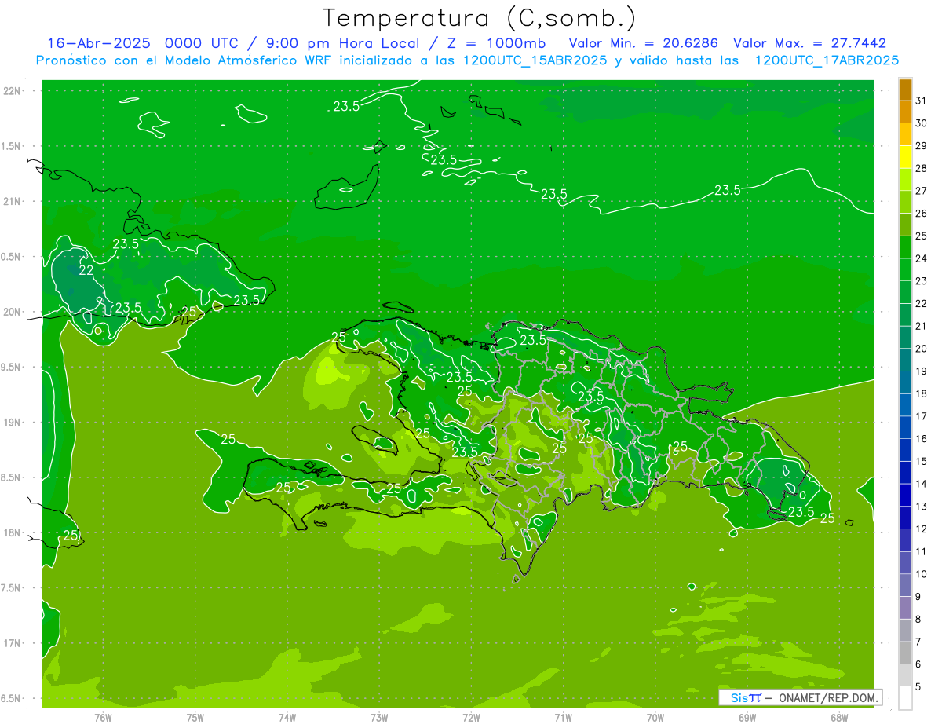Click the "0000 UTC" time text
This screenshot has width=942, height=728.
(202, 43)
